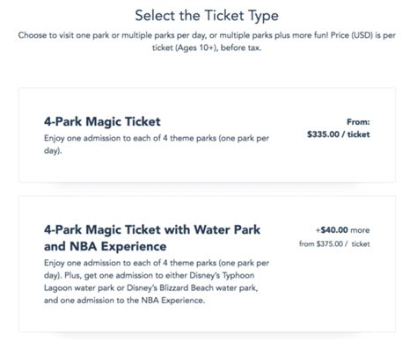Click the "Select the Ticket Type" heading

207,16
